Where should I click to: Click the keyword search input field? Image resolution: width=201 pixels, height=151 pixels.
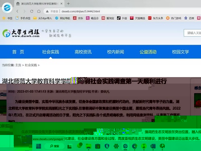point(193,33)
